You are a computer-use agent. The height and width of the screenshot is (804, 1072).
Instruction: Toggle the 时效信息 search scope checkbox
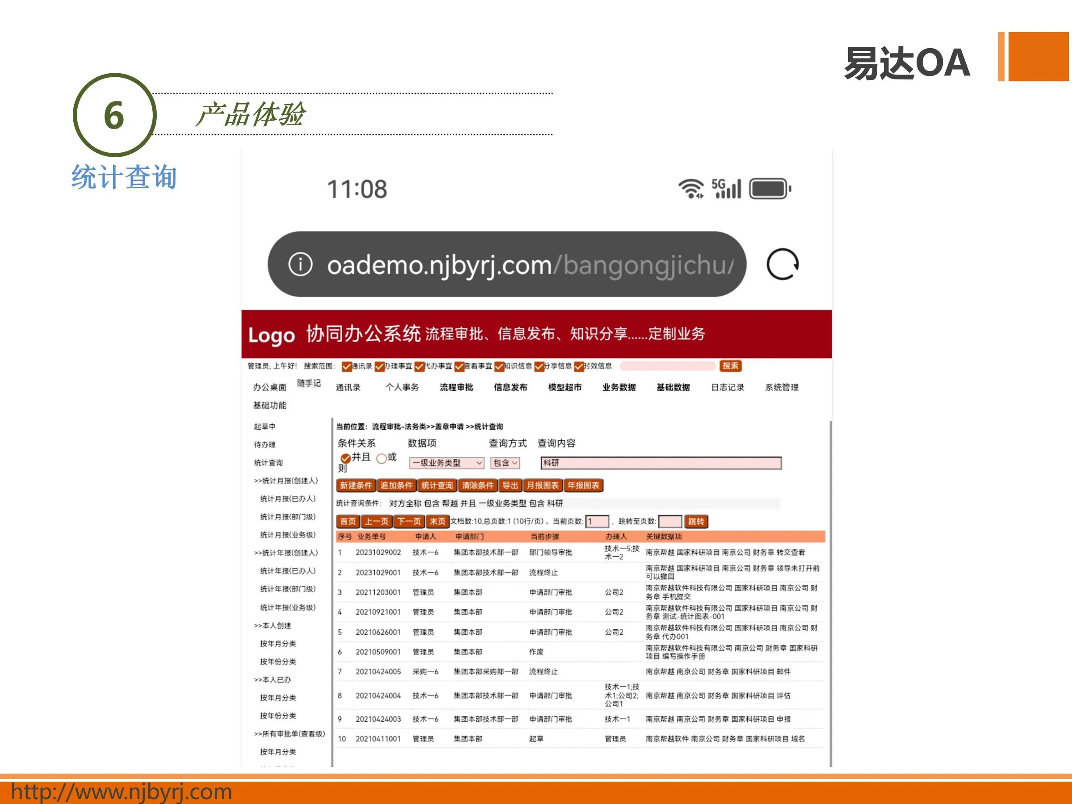(578, 366)
